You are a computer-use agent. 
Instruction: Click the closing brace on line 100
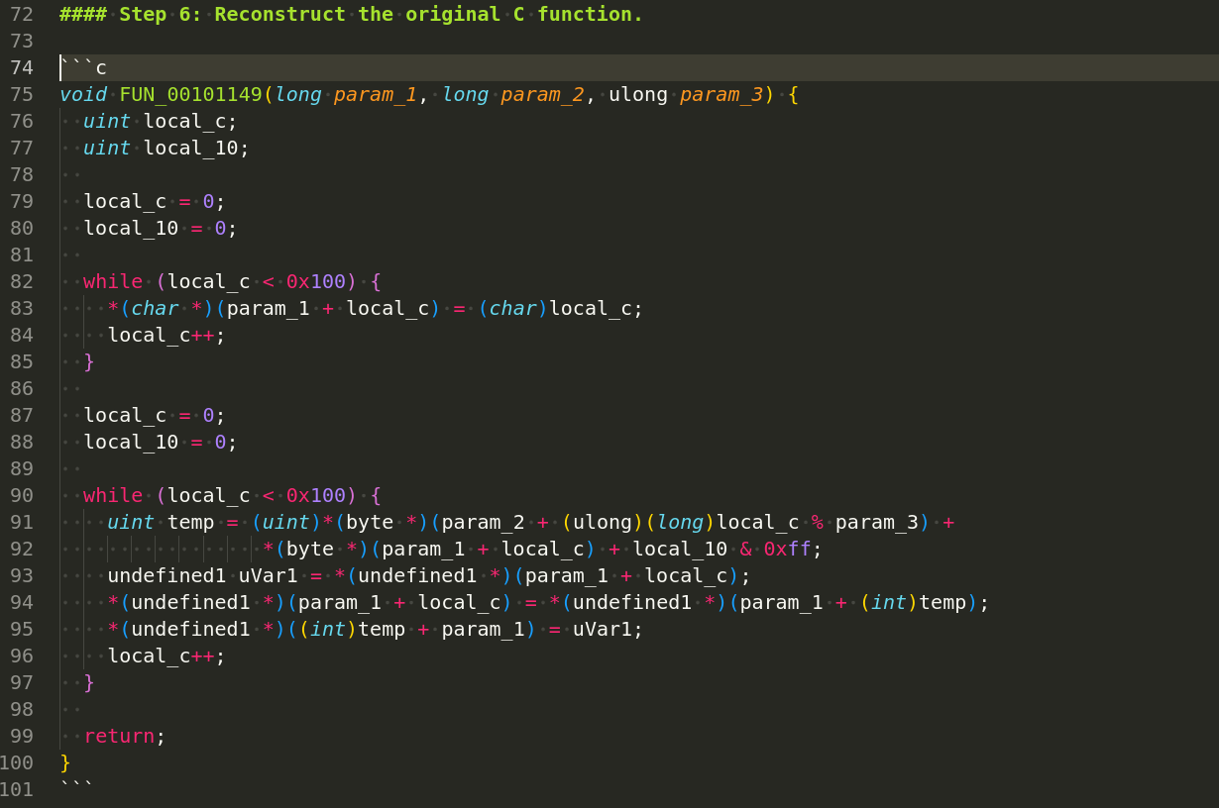pyautogui.click(x=65, y=762)
